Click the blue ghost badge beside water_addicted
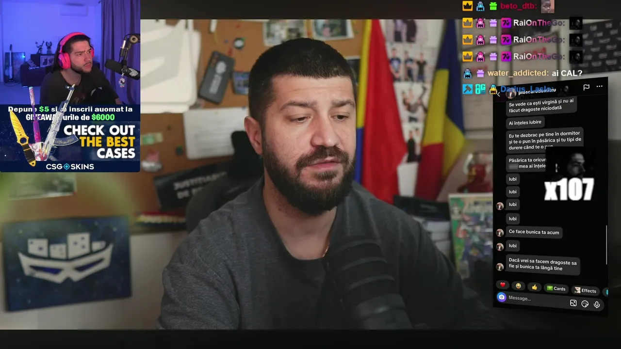 [x=467, y=74]
